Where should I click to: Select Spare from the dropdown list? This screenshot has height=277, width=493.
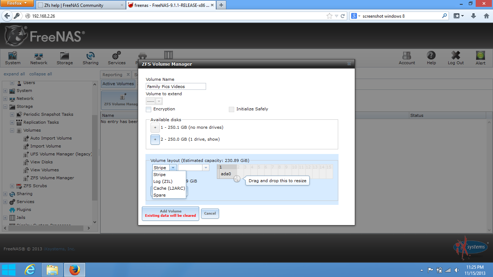pos(169,195)
